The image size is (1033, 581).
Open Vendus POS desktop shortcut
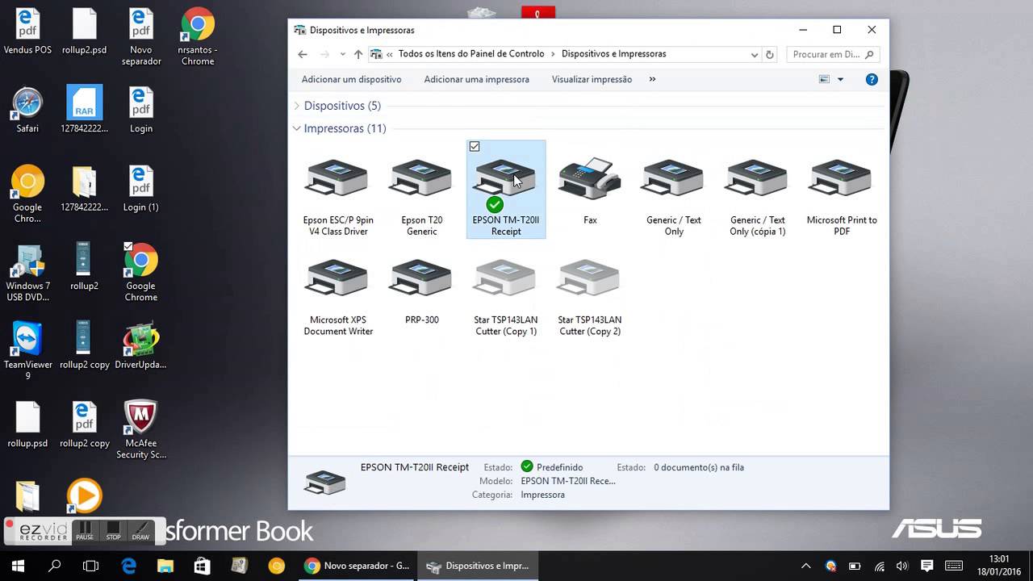coord(27,32)
